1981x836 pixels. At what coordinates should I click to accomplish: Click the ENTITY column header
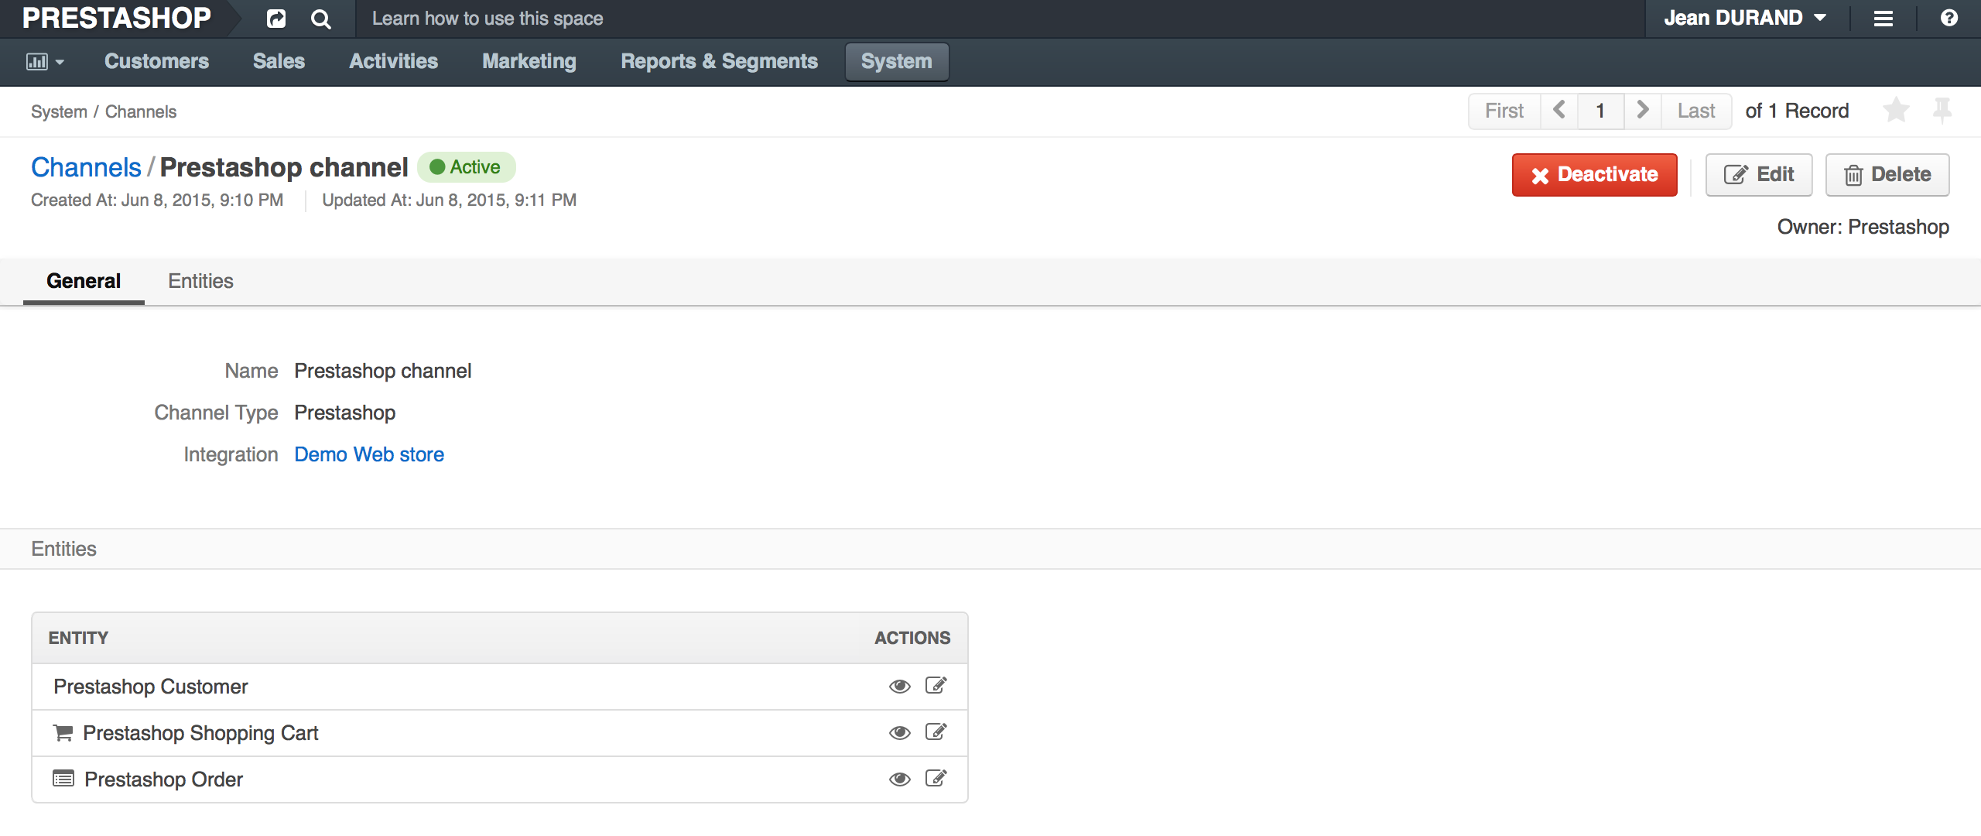78,638
